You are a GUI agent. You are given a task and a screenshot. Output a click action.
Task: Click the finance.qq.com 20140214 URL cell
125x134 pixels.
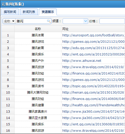click(93, 73)
